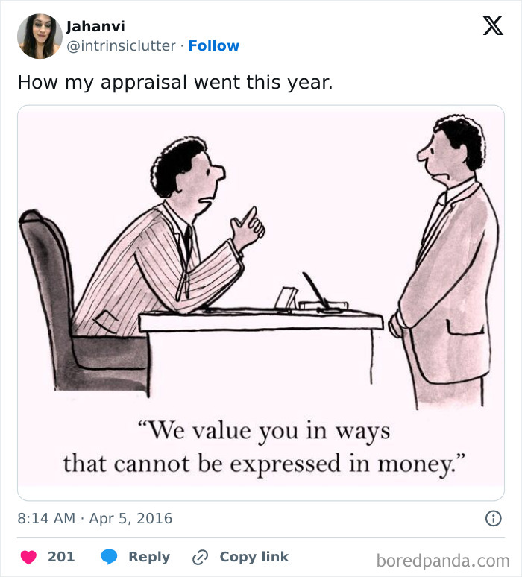The image size is (522, 577).
Task: Click the reply speech bubble icon
Action: [110, 557]
